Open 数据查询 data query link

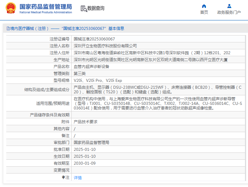coord(96,8)
